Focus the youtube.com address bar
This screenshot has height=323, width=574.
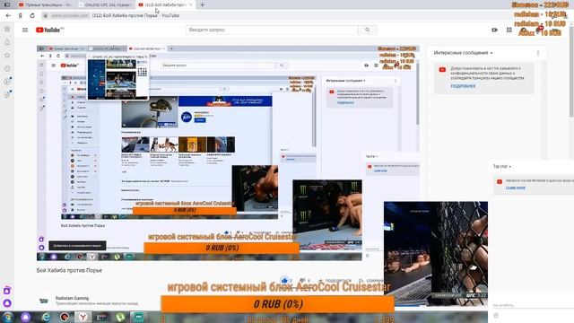[70, 16]
